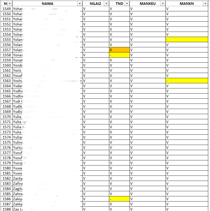Select yellow MANKN cell in row 1555

[187, 40]
